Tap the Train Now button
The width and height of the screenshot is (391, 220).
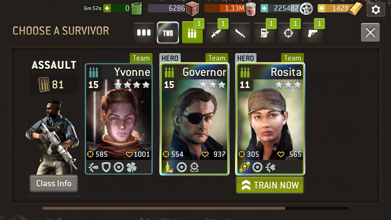[270, 185]
